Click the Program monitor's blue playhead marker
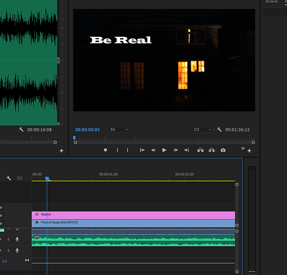 [74, 138]
